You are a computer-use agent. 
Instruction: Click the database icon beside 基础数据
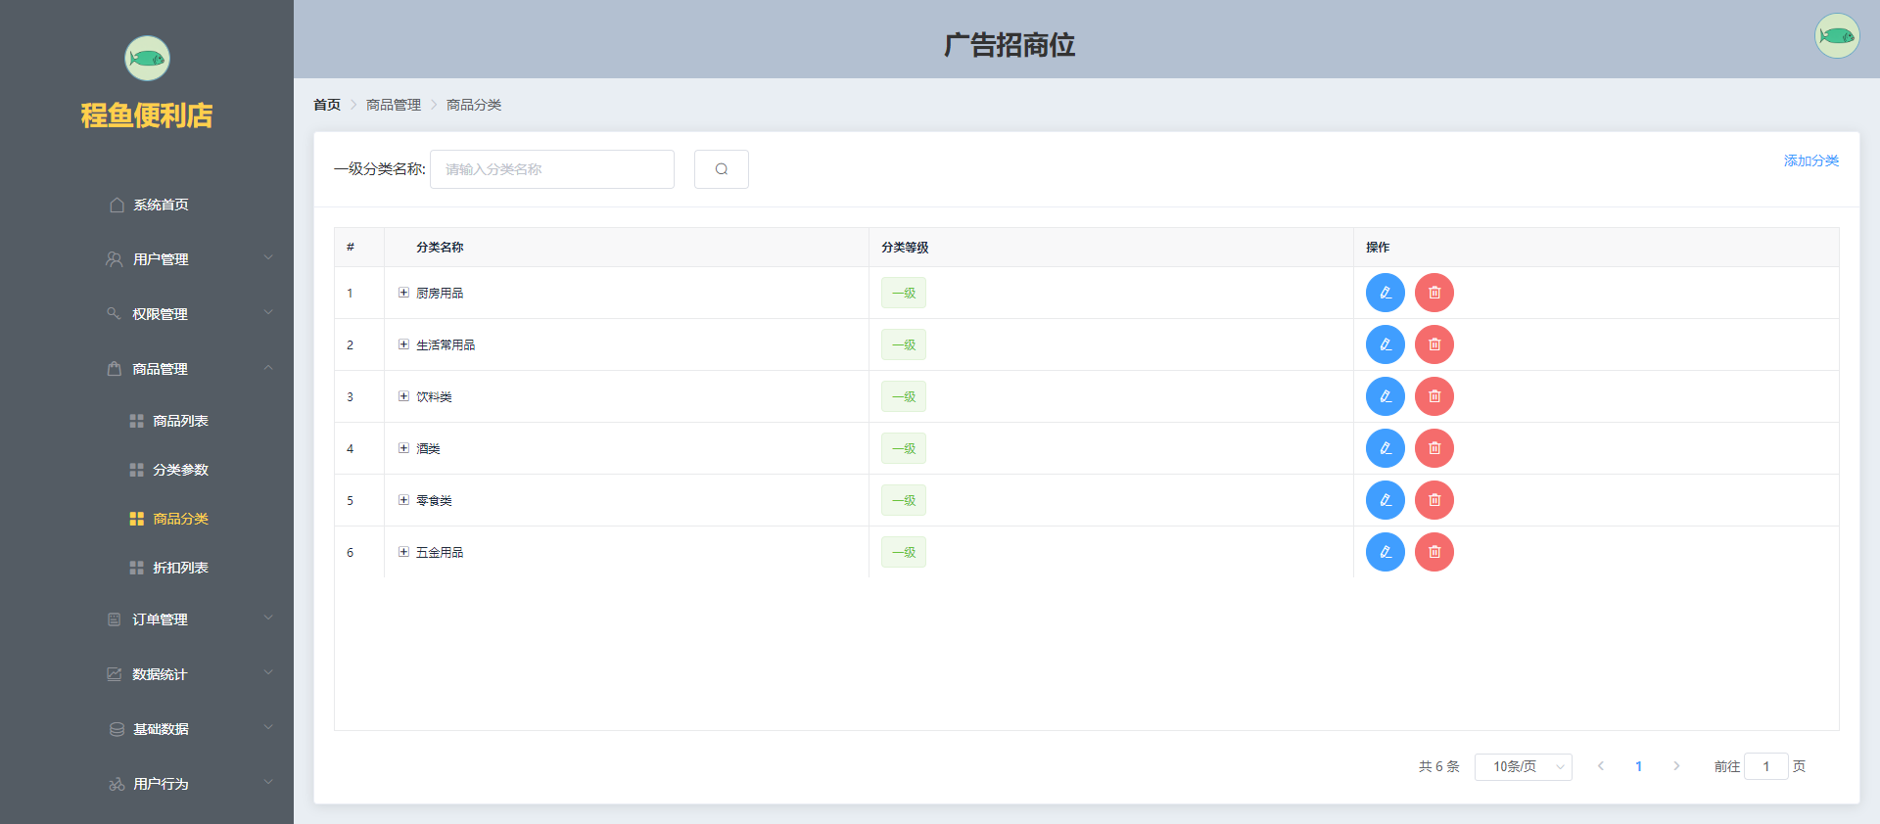click(117, 729)
